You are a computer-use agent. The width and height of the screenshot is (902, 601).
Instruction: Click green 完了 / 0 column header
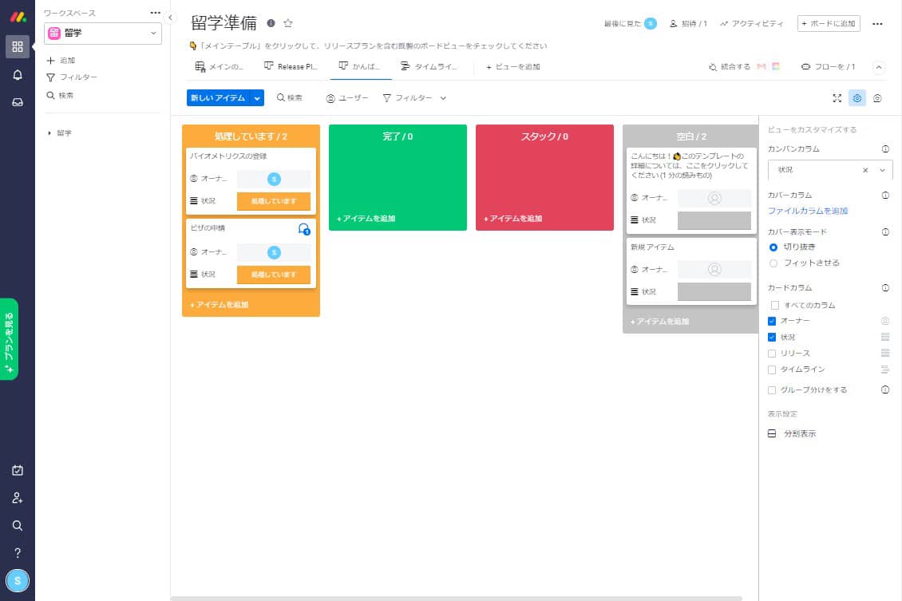(x=398, y=136)
